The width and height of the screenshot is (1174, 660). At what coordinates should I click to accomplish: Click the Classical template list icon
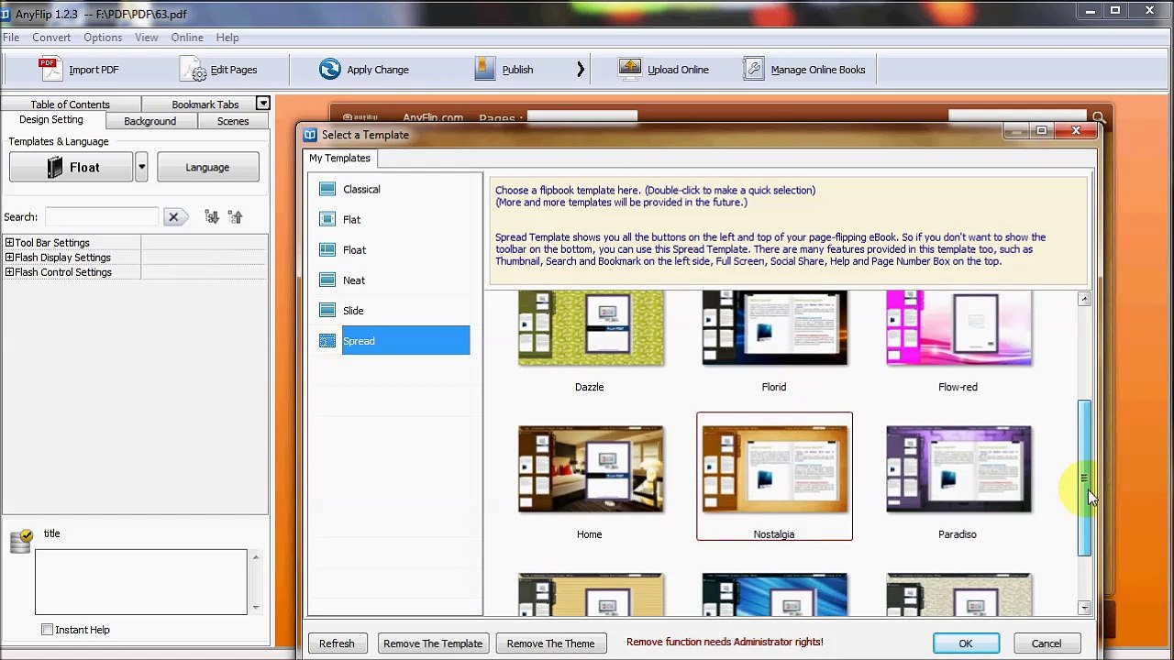[327, 189]
